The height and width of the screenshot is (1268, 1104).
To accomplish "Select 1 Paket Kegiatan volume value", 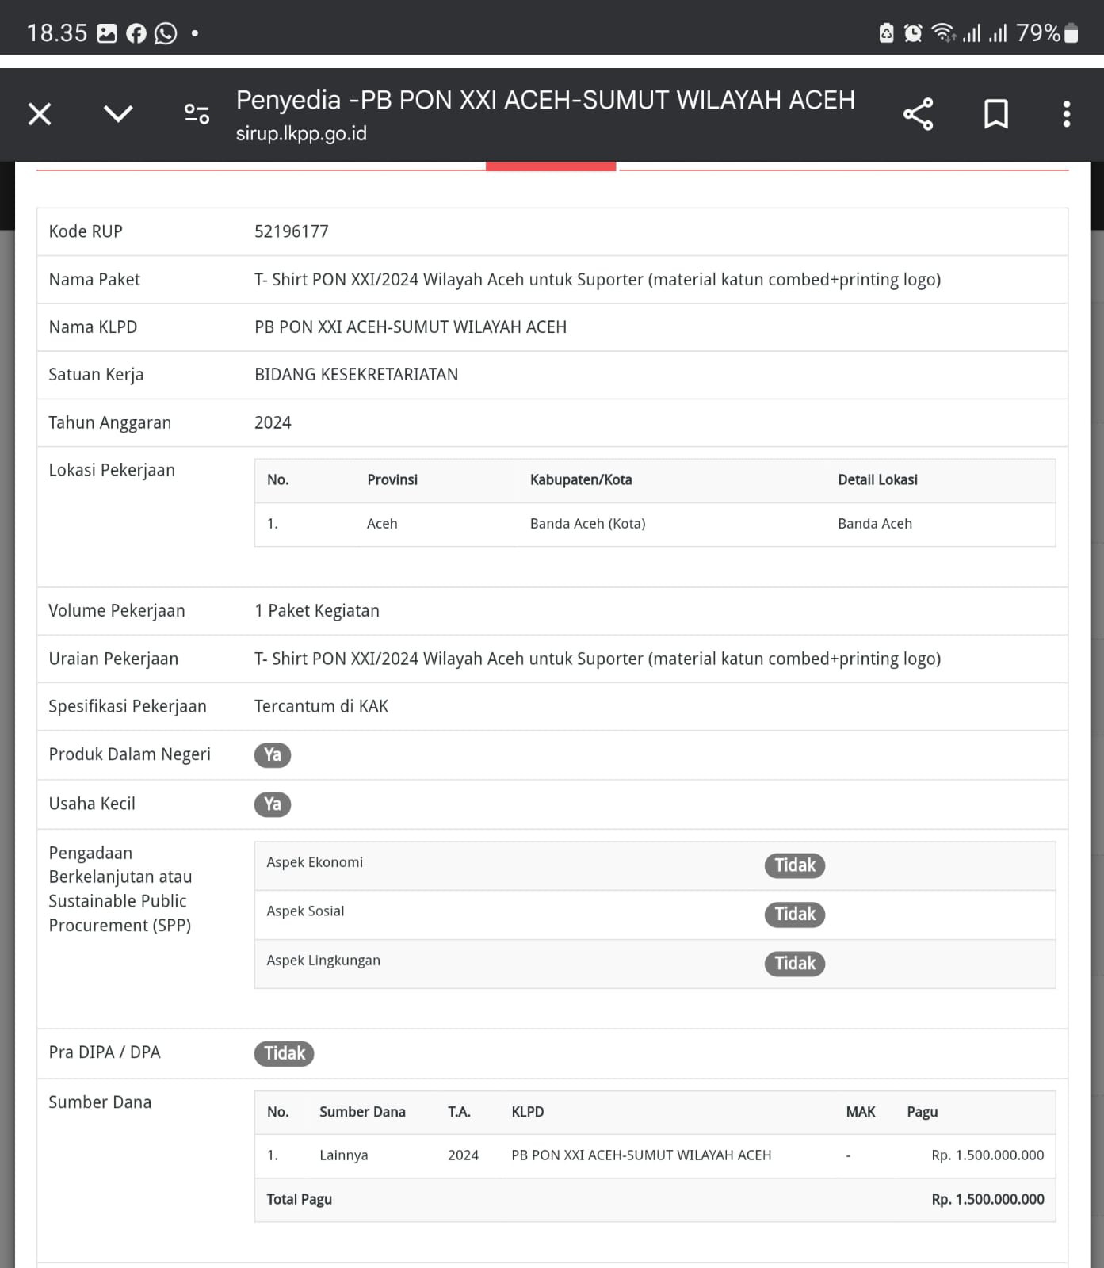I will [317, 611].
